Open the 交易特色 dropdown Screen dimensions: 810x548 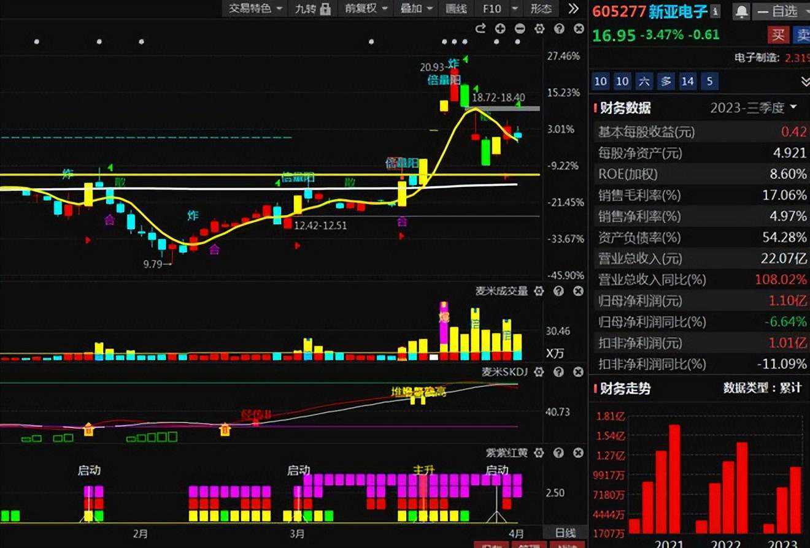pyautogui.click(x=255, y=9)
